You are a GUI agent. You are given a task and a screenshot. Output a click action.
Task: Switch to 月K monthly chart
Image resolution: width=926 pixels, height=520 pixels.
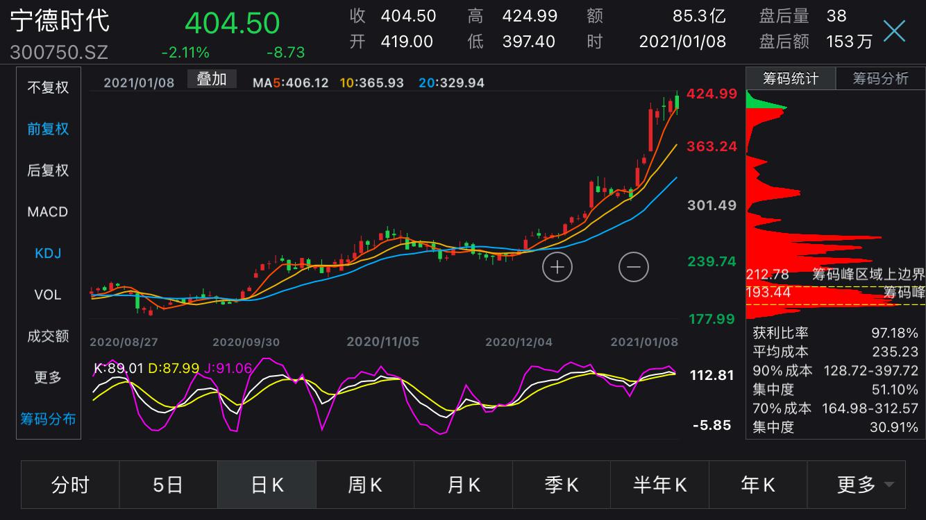click(463, 485)
